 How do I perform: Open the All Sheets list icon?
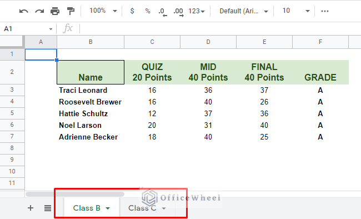point(48,208)
